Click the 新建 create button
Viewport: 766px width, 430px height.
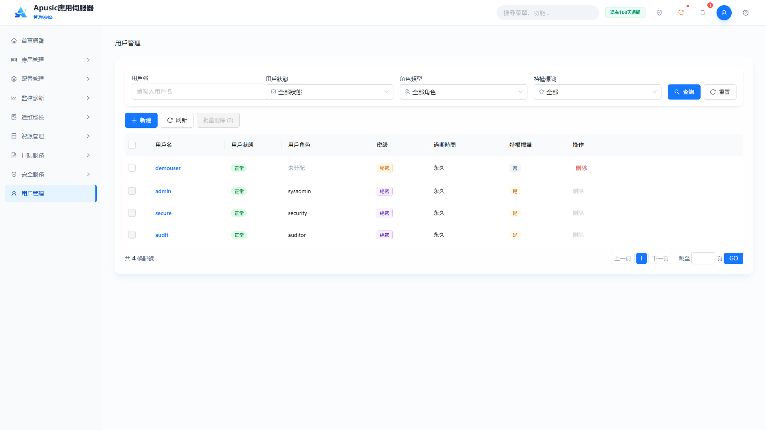[x=141, y=120]
